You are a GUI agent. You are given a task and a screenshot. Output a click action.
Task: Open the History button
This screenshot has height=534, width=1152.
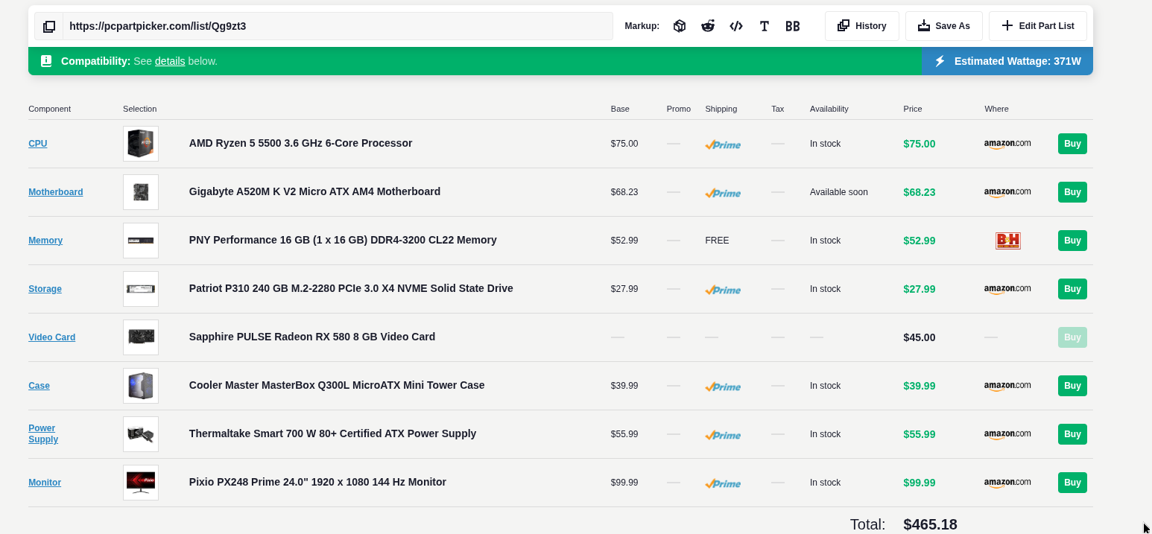point(862,26)
